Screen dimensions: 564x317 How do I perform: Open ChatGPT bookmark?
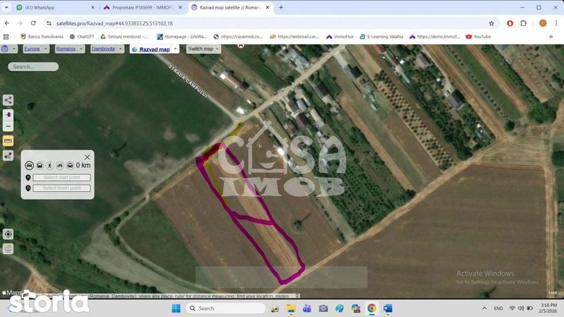tap(81, 37)
